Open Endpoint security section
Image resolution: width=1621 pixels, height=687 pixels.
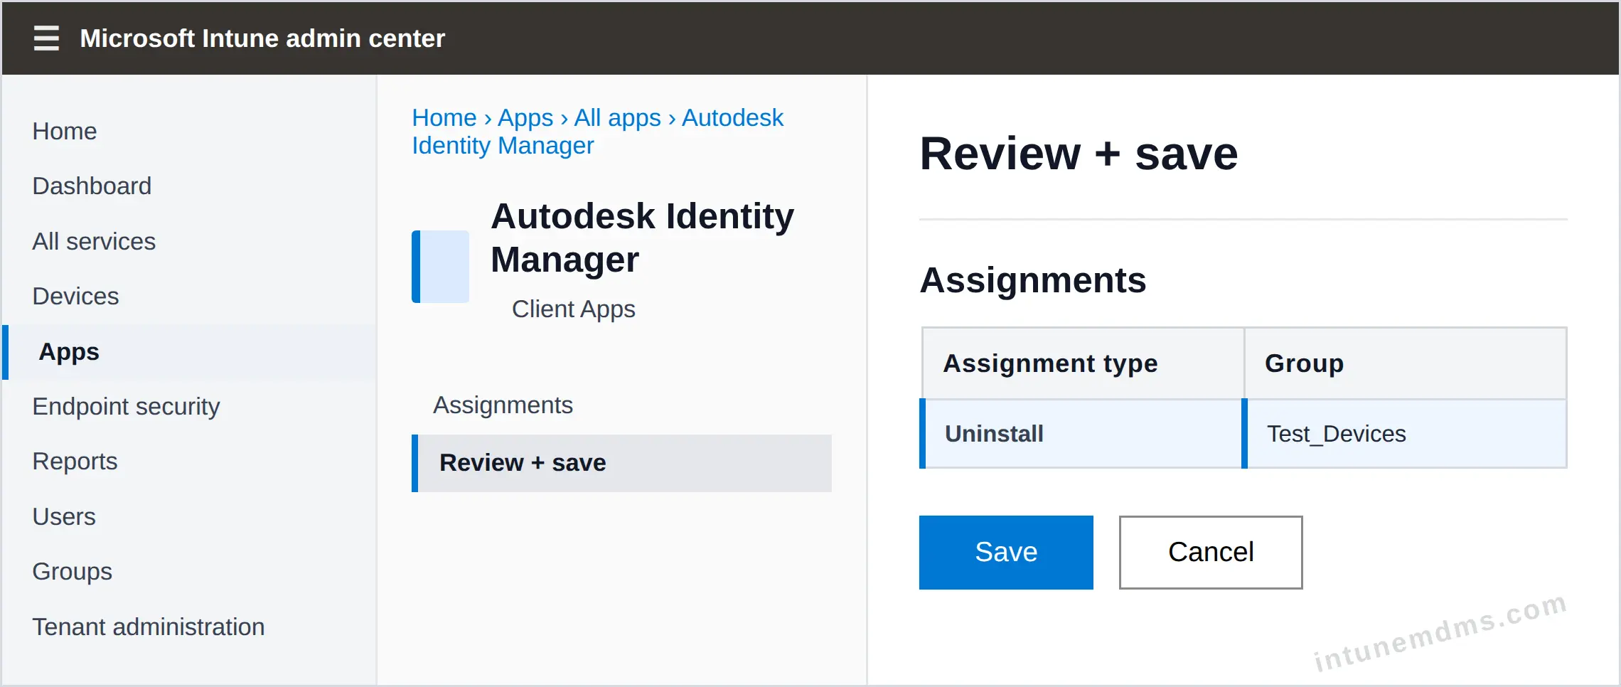point(126,407)
